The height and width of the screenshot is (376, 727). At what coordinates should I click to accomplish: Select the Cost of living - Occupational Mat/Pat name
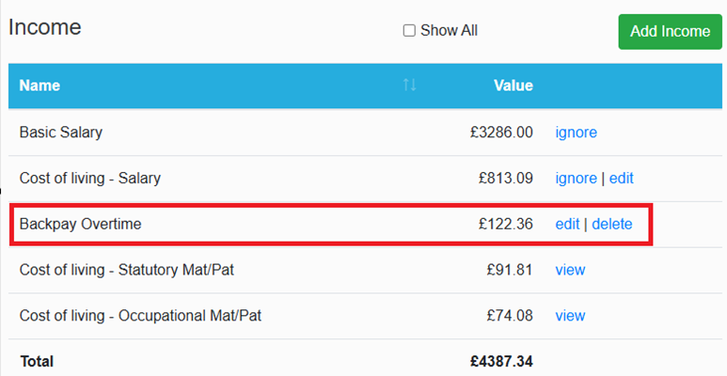point(140,316)
